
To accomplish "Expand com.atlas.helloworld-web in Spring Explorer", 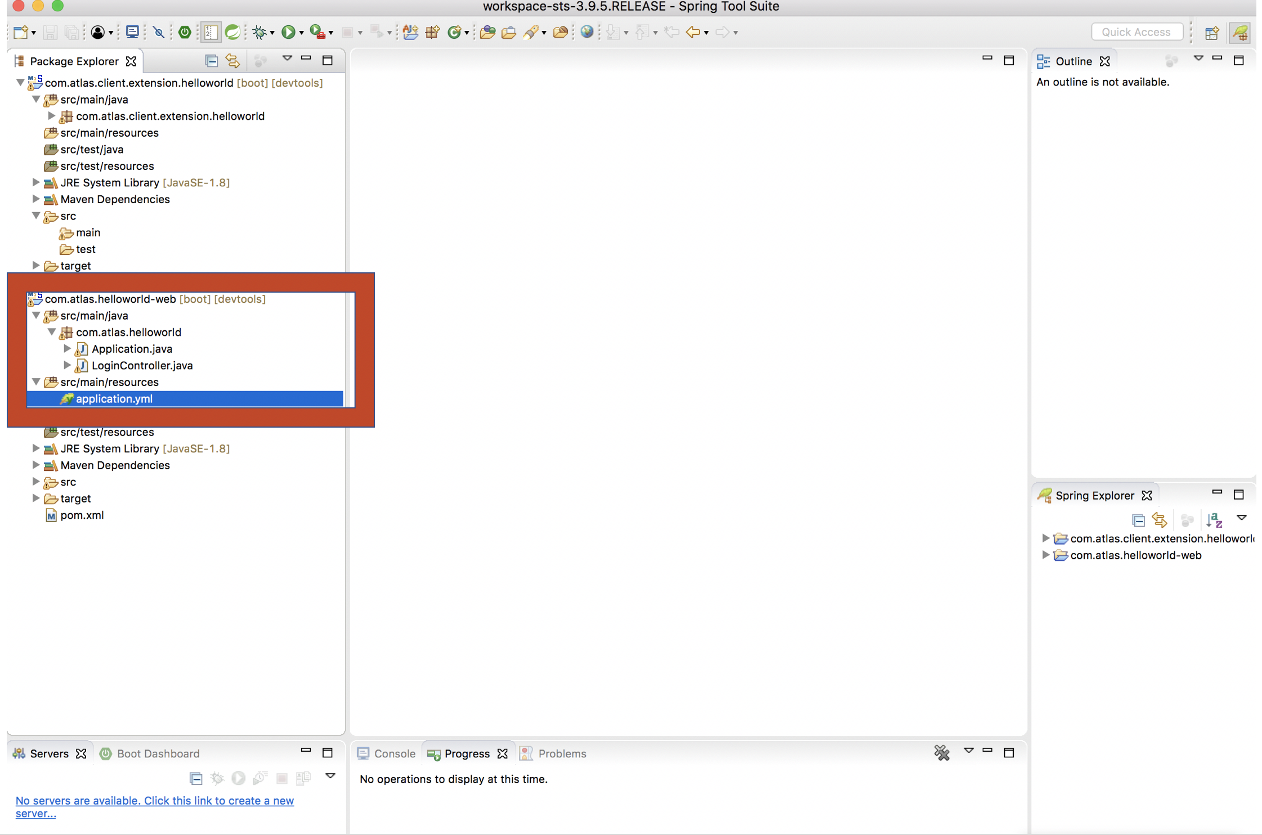I will [x=1045, y=555].
